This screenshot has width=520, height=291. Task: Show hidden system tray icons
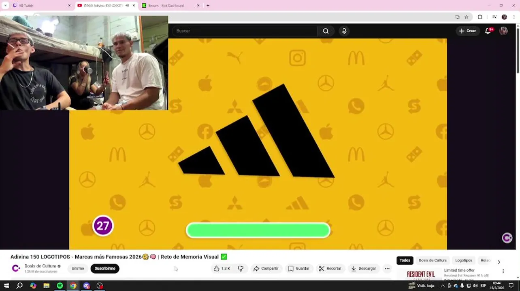(x=443, y=286)
